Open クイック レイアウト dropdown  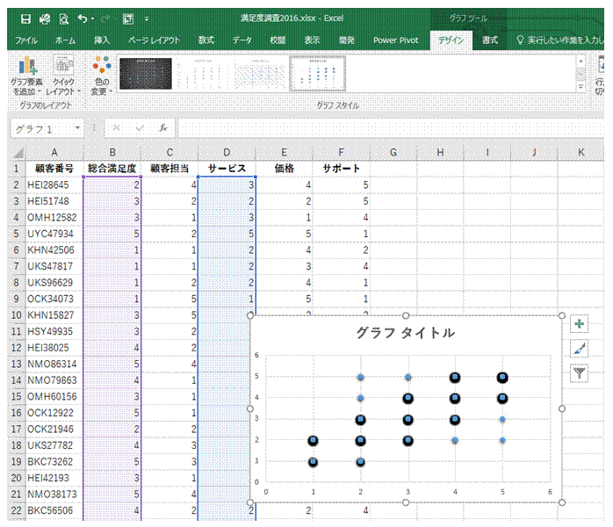[x=63, y=76]
